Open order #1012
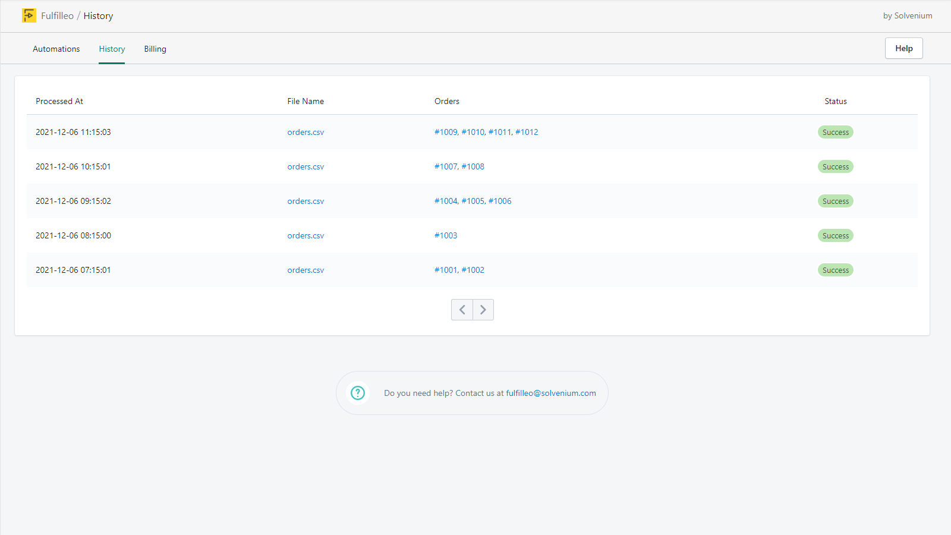The height and width of the screenshot is (535, 951). (527, 132)
